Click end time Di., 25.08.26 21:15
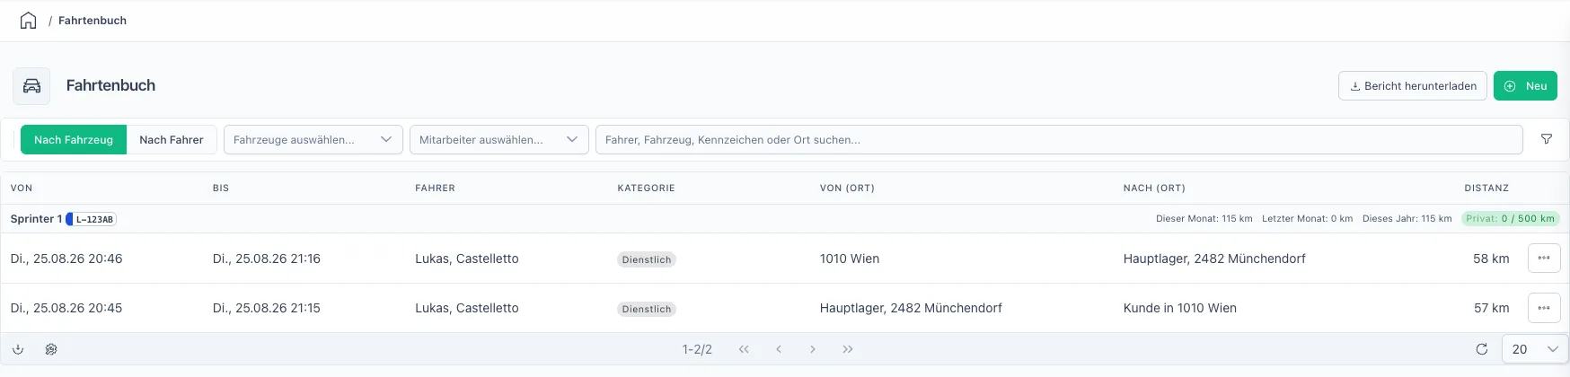The width and height of the screenshot is (1570, 377). coord(267,308)
